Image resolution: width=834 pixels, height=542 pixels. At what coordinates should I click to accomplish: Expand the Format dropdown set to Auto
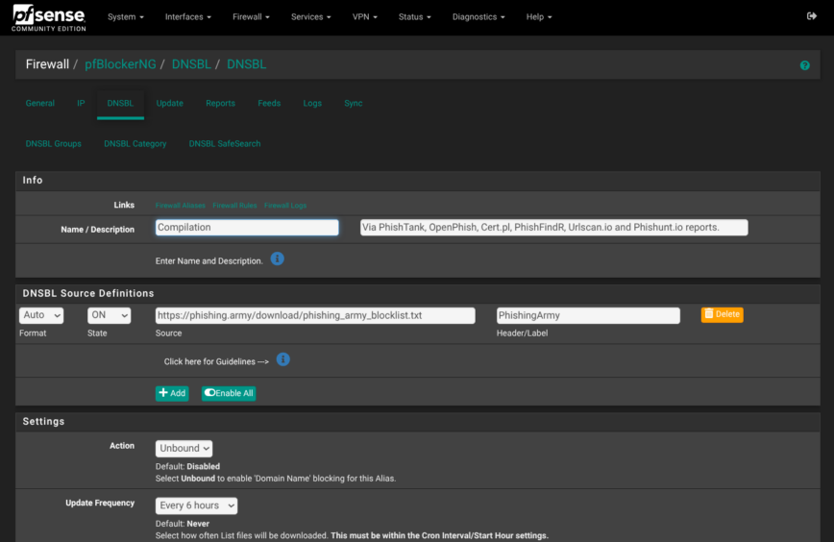(x=41, y=315)
